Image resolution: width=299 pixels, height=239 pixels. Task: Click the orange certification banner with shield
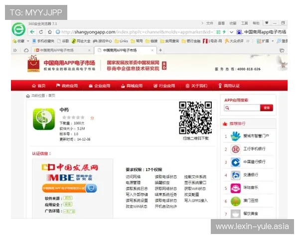click(x=69, y=188)
